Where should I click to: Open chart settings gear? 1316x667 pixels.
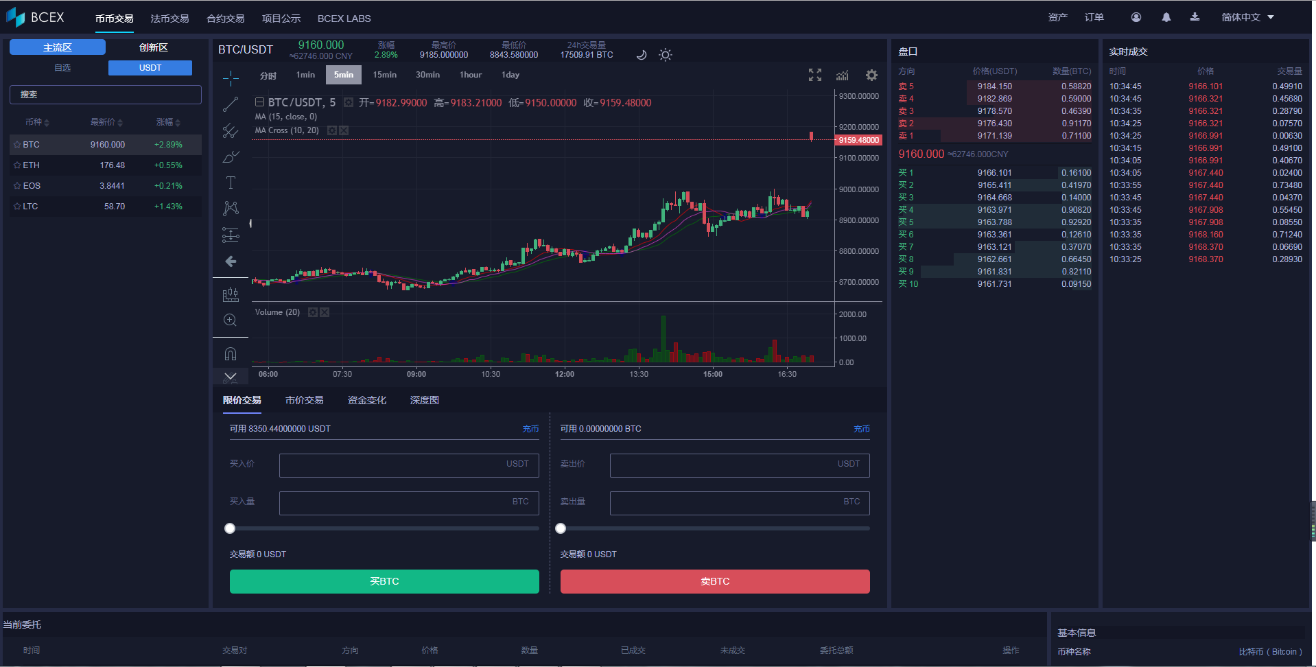871,75
